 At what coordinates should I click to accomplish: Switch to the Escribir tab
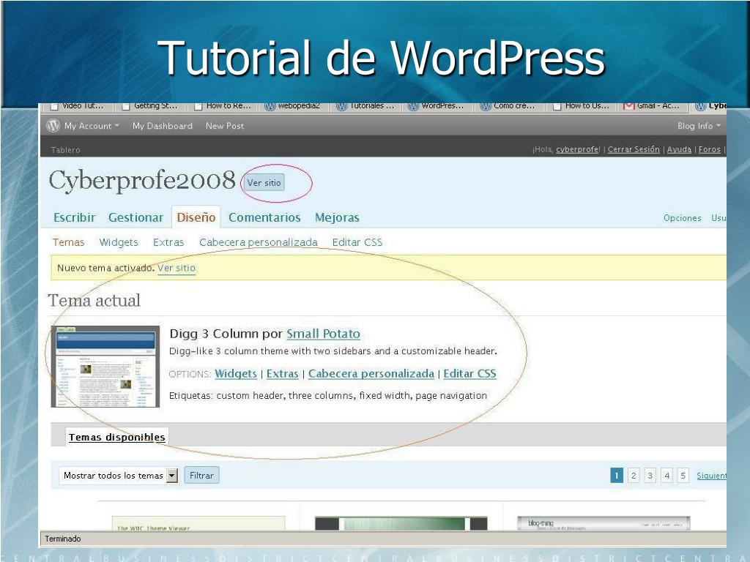point(74,217)
